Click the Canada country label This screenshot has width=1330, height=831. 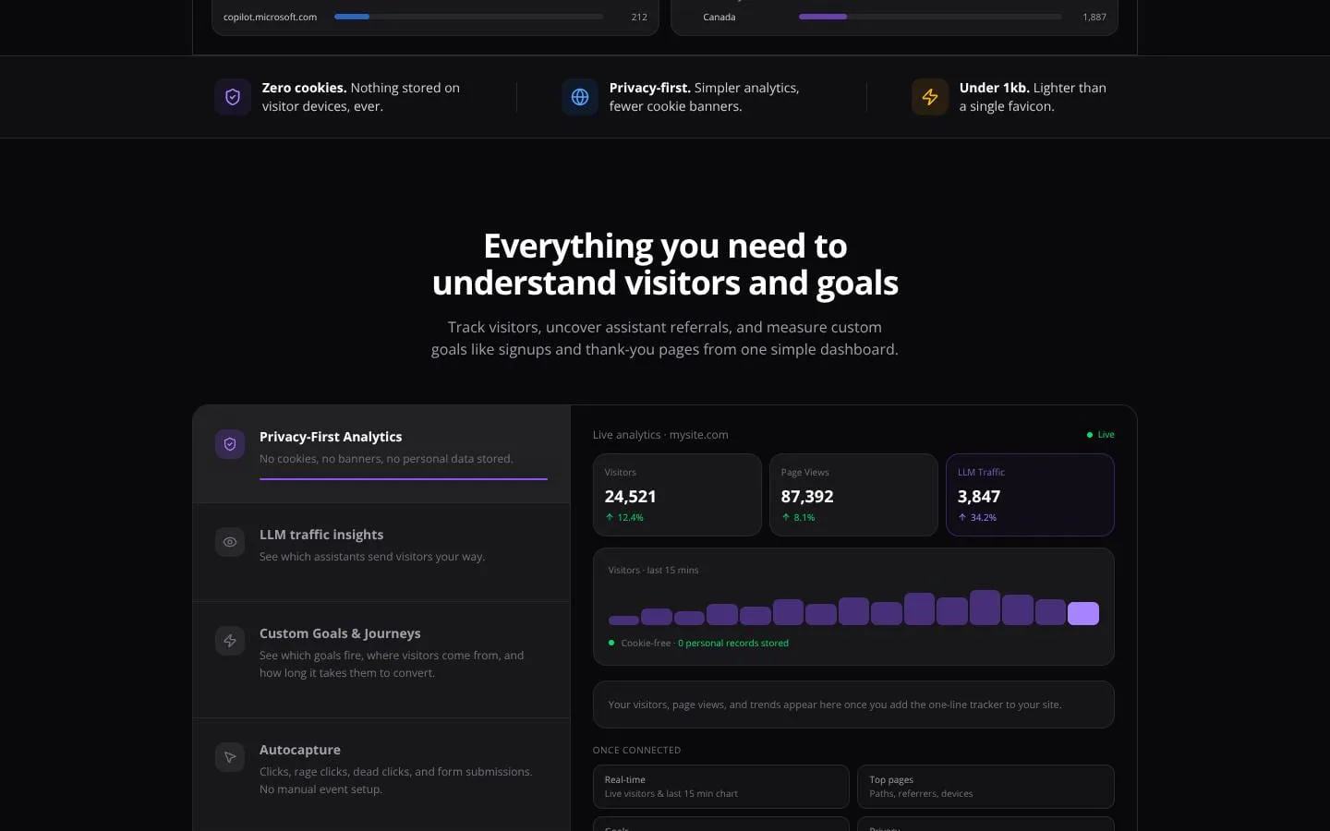point(719,17)
